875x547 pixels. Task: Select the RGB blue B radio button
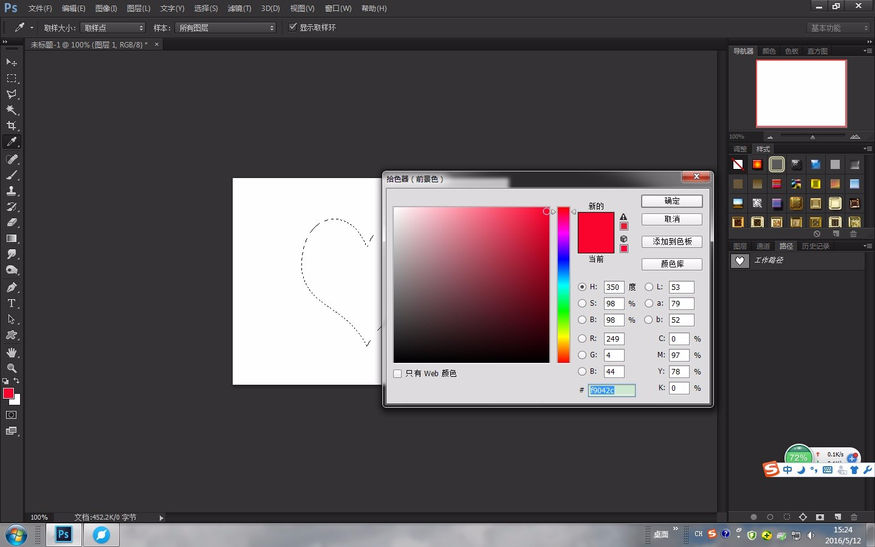pyautogui.click(x=582, y=371)
